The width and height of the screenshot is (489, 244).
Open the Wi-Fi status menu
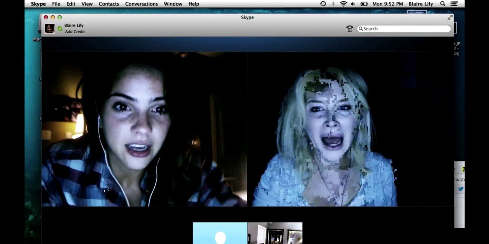point(343,4)
